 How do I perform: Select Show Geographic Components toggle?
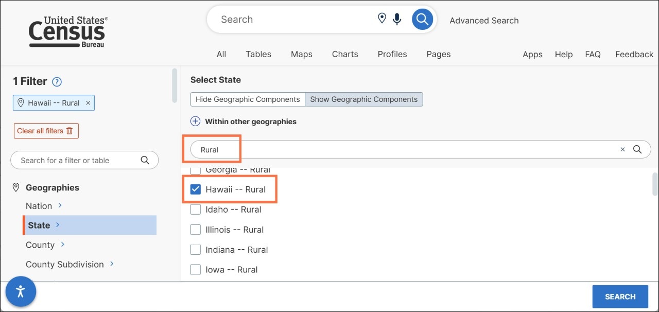tap(364, 99)
